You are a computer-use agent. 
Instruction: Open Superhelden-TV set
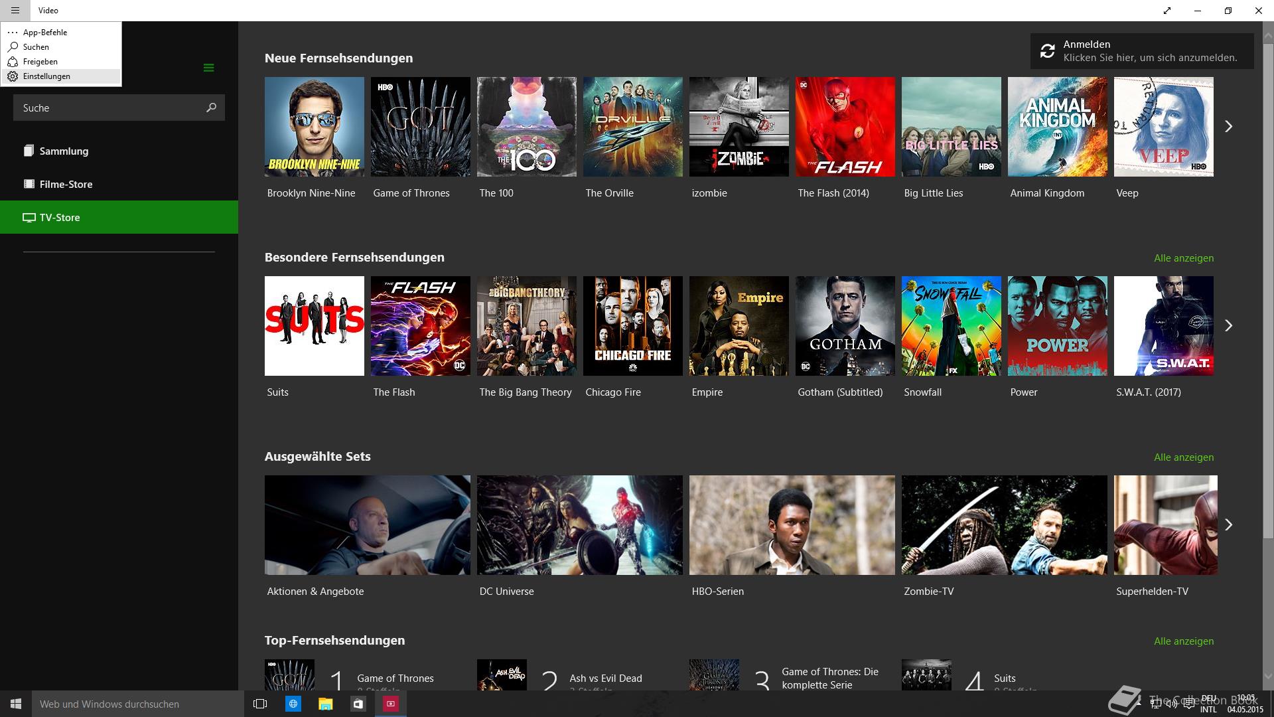1166,525
